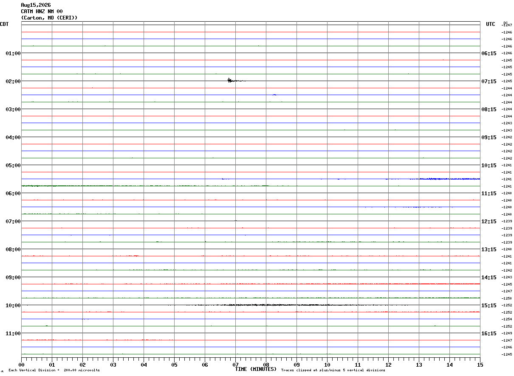Click the red trace on the 09:00 row

(251, 284)
